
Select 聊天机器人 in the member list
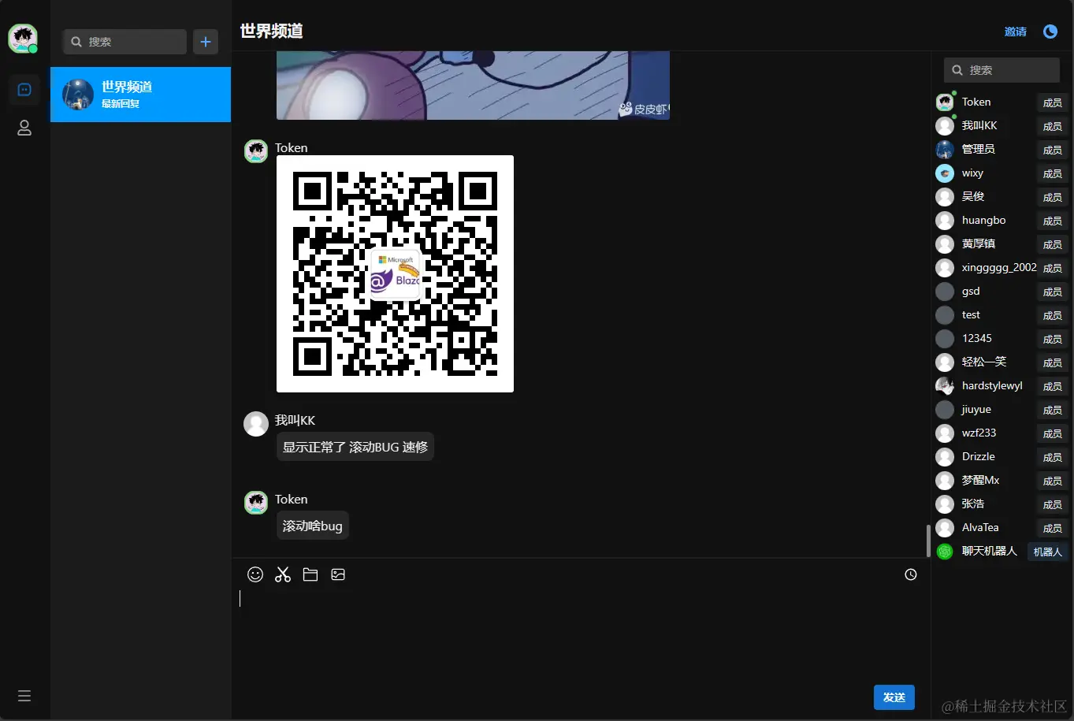point(1001,551)
